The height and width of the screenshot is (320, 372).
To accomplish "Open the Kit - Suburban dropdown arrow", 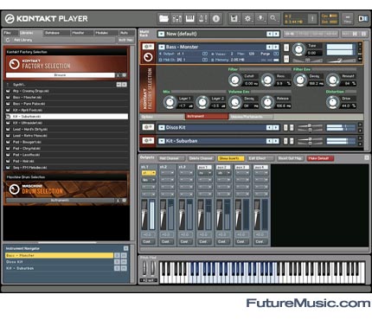I will (162, 141).
